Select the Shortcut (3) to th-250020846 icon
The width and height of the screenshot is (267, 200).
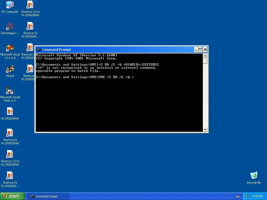(x=30, y=9)
